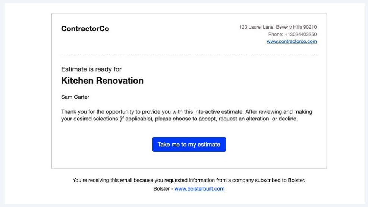The height and width of the screenshot is (207, 368).
Task: Open the www.contractorco.com link
Action: (x=292, y=42)
